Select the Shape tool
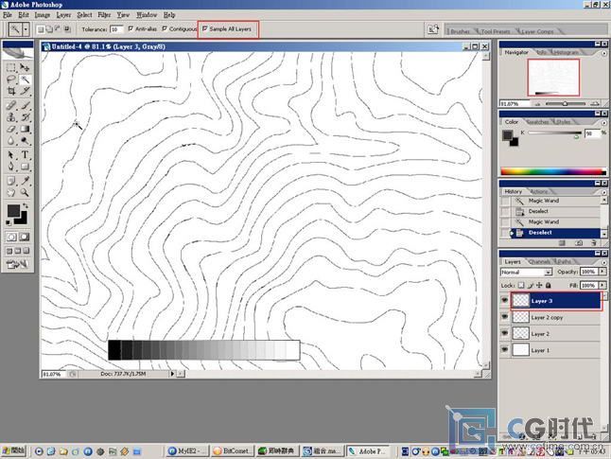Screen dimensions: 611x459 point(25,167)
